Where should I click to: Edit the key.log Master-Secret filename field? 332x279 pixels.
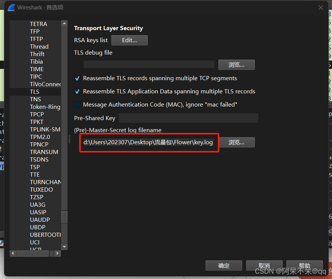tap(149, 142)
